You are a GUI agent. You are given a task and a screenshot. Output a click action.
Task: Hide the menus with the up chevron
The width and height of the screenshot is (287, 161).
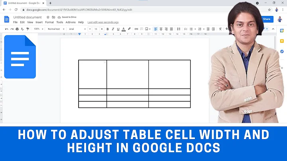click(273, 29)
